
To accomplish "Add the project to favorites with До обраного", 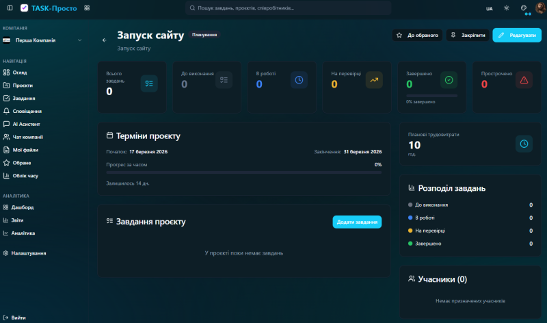I will pos(417,35).
